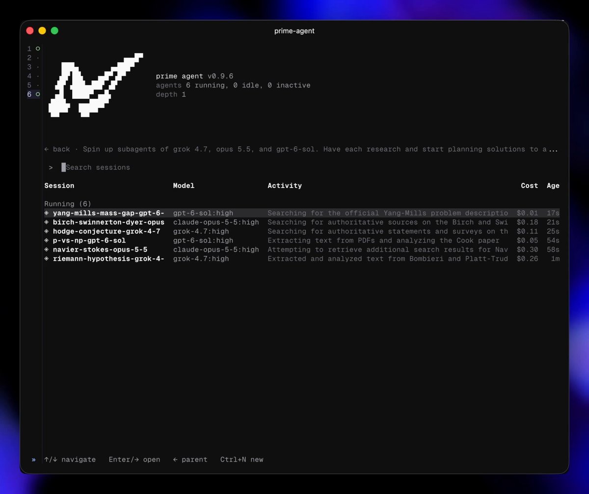Click grok-4.7:high model in hodge-conjecture row
This screenshot has width=589, height=494.
coord(201,231)
